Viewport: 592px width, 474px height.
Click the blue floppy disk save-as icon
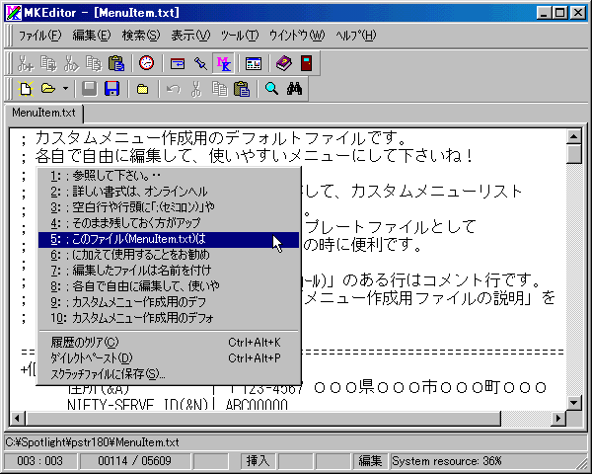tap(112, 89)
